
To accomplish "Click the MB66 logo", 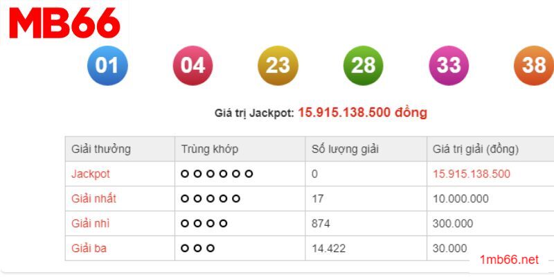I will pyautogui.click(x=64, y=24).
